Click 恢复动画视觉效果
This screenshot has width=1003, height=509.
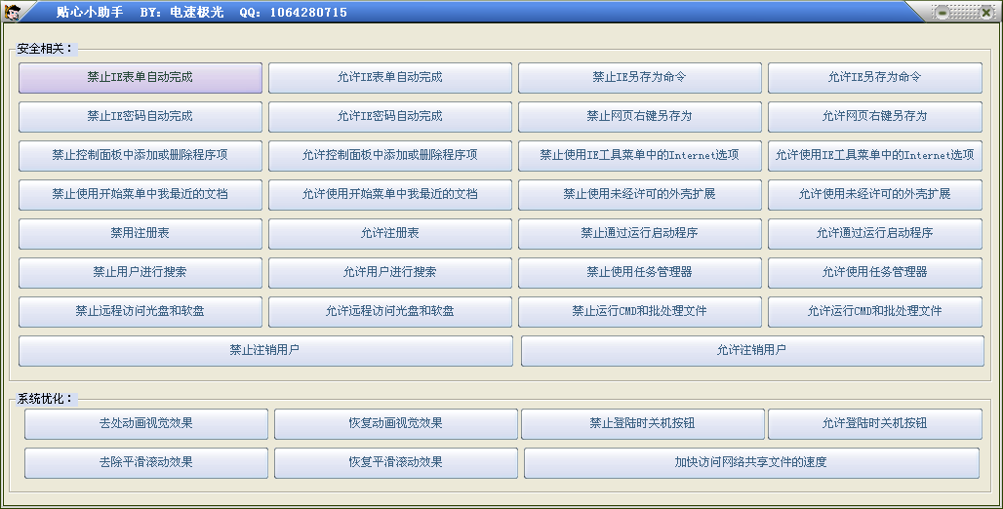click(396, 424)
